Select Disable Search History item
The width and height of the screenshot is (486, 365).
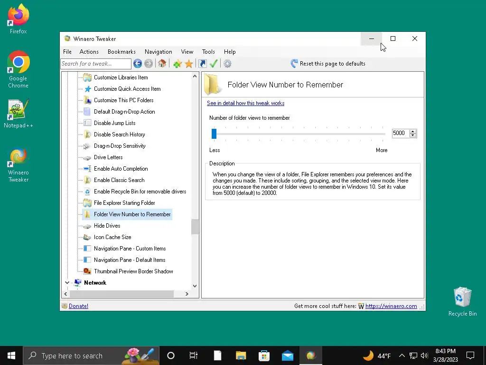click(x=119, y=134)
